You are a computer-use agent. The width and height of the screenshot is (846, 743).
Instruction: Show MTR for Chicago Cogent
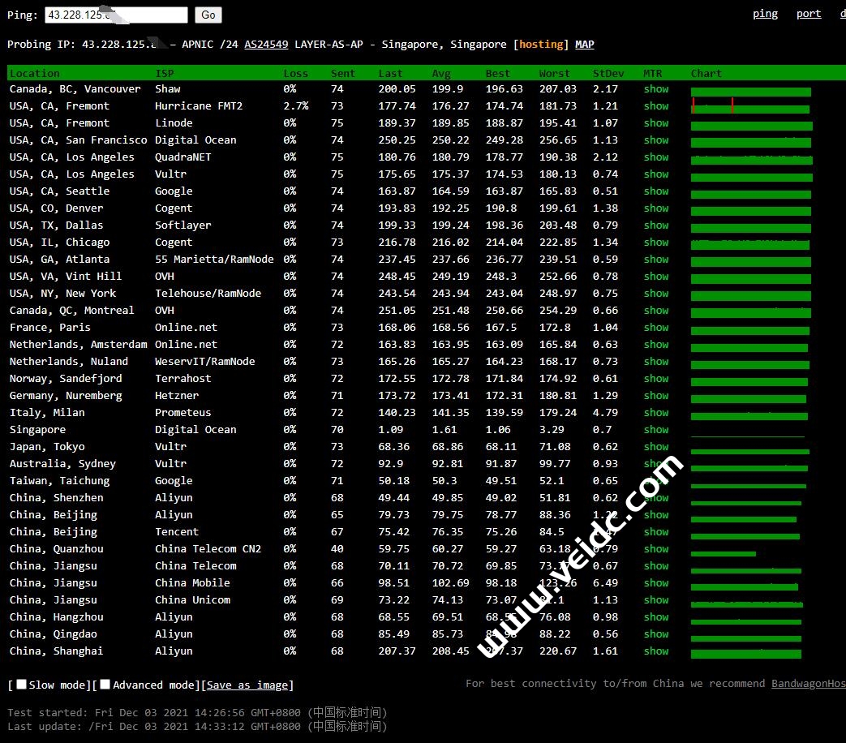pyautogui.click(x=656, y=243)
